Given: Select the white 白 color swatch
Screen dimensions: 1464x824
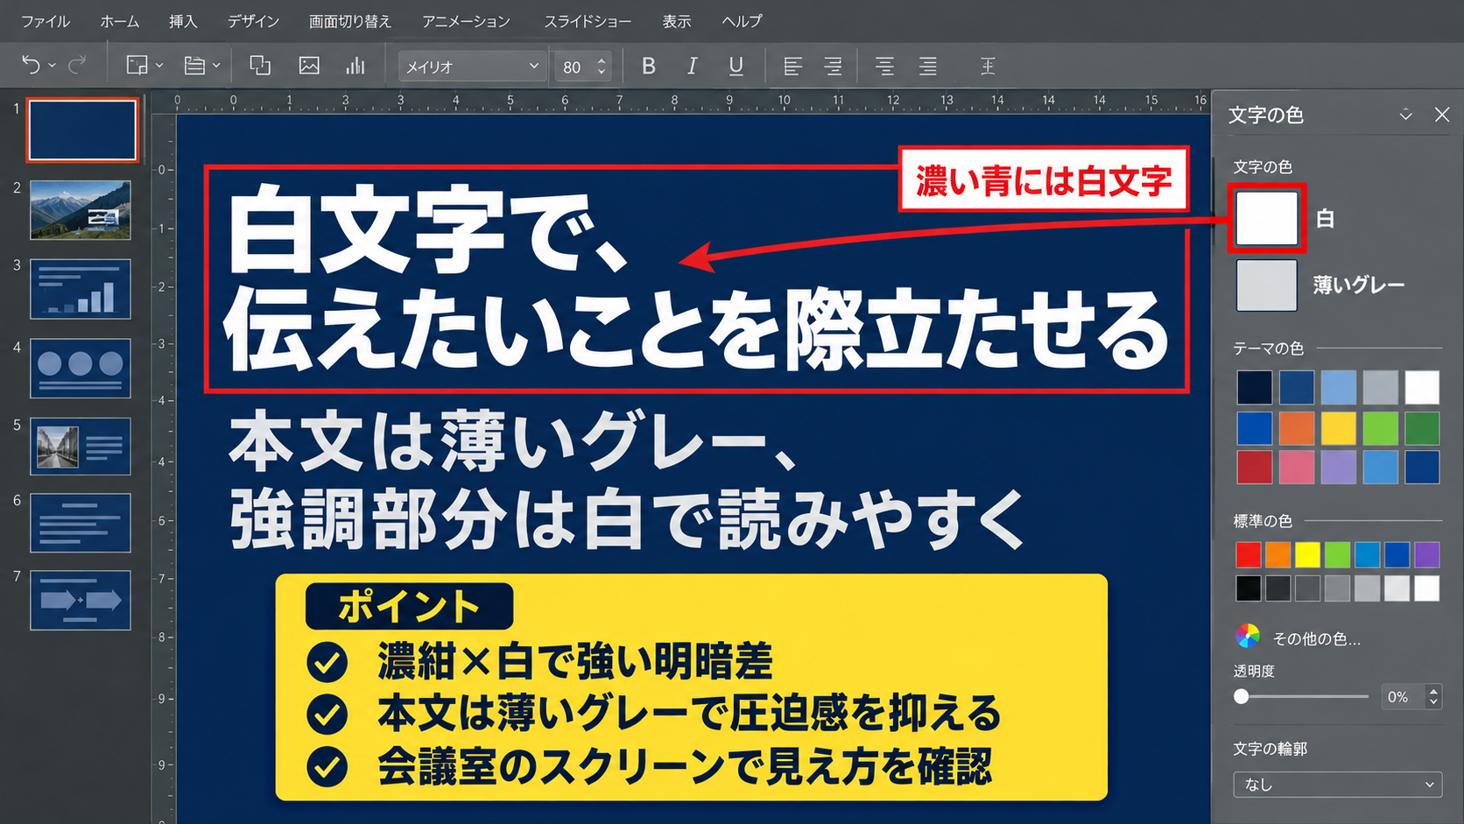Looking at the screenshot, I should click(1267, 218).
